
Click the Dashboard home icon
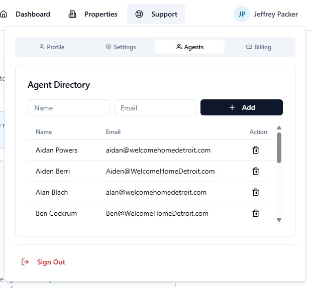[4, 14]
